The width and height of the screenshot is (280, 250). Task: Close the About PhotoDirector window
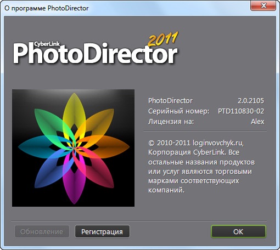pos(263,5)
